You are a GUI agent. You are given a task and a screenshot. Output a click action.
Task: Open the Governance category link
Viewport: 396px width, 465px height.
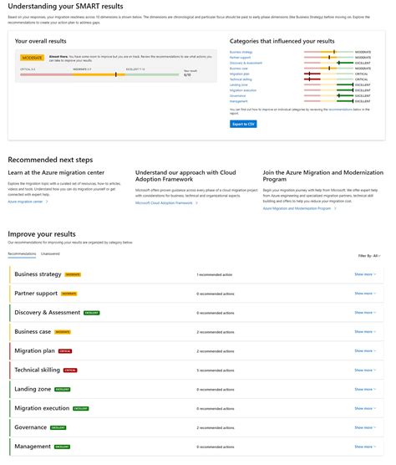pos(237,96)
